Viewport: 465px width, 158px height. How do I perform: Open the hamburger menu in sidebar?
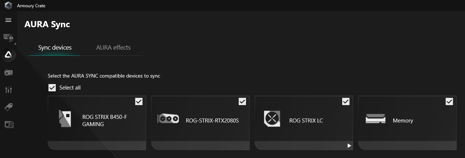[x=8, y=20]
